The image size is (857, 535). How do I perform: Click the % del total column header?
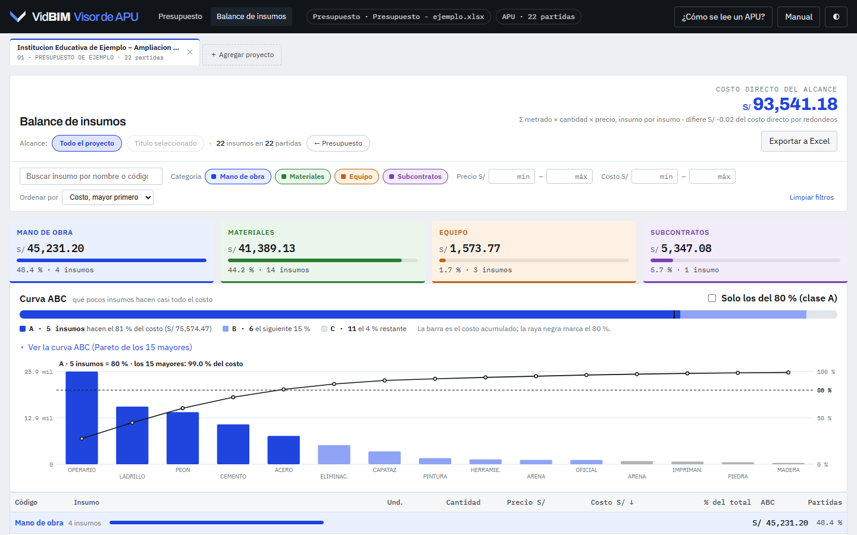727,502
